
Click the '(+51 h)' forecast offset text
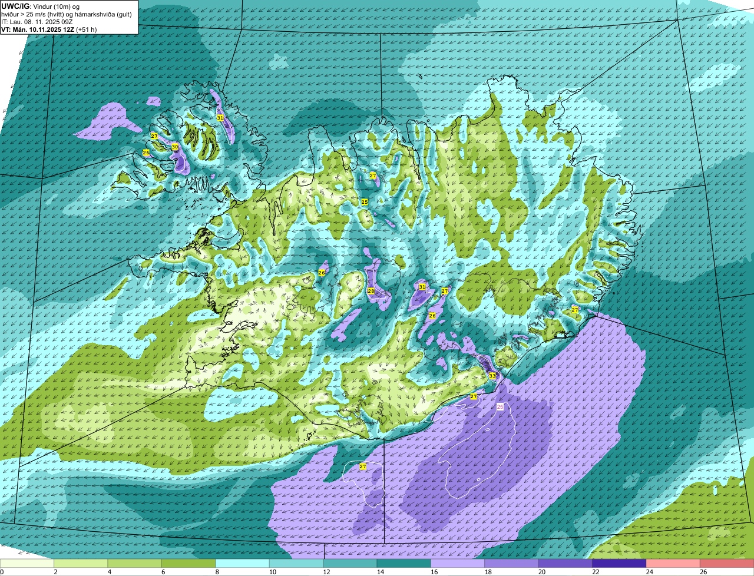(x=87, y=29)
